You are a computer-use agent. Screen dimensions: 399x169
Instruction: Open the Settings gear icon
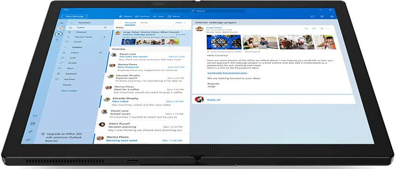(x=332, y=16)
